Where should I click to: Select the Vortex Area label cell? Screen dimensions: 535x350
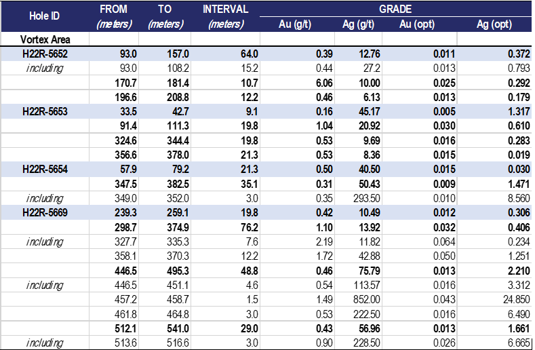point(45,39)
